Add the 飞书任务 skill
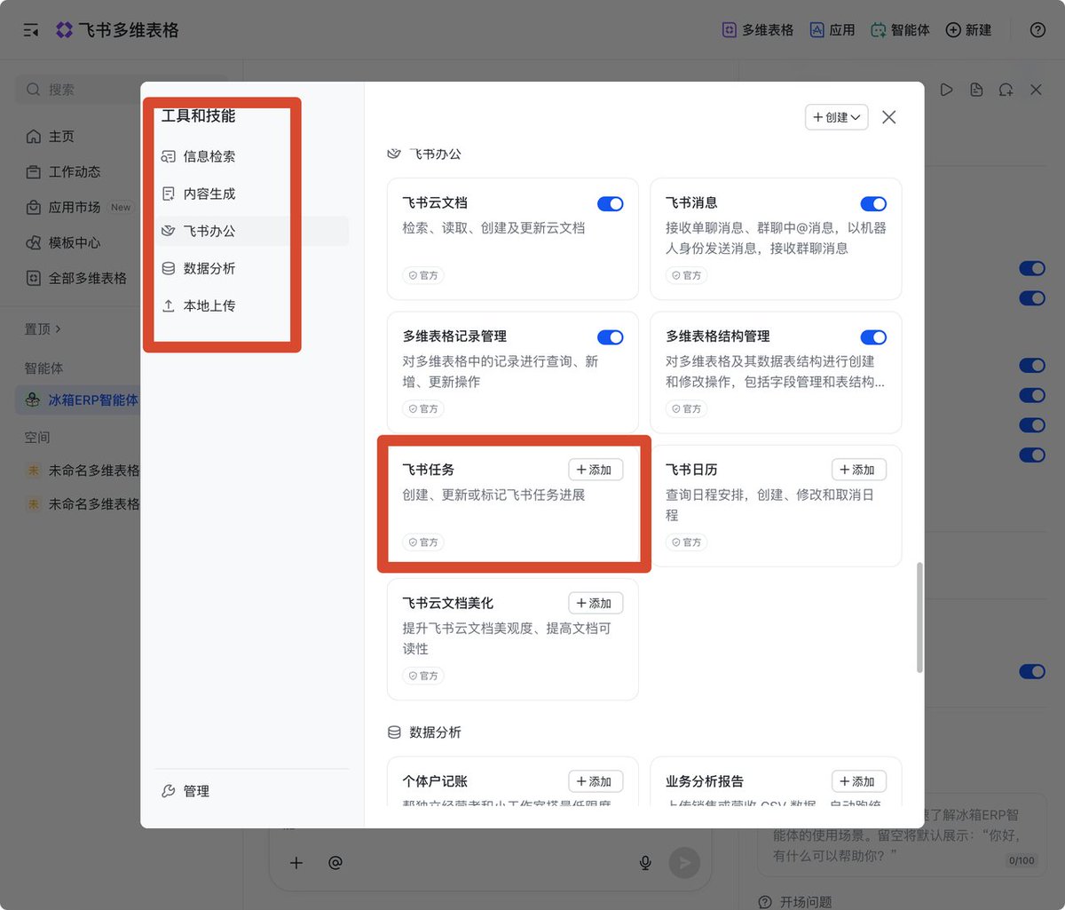1065x910 pixels. tap(596, 470)
